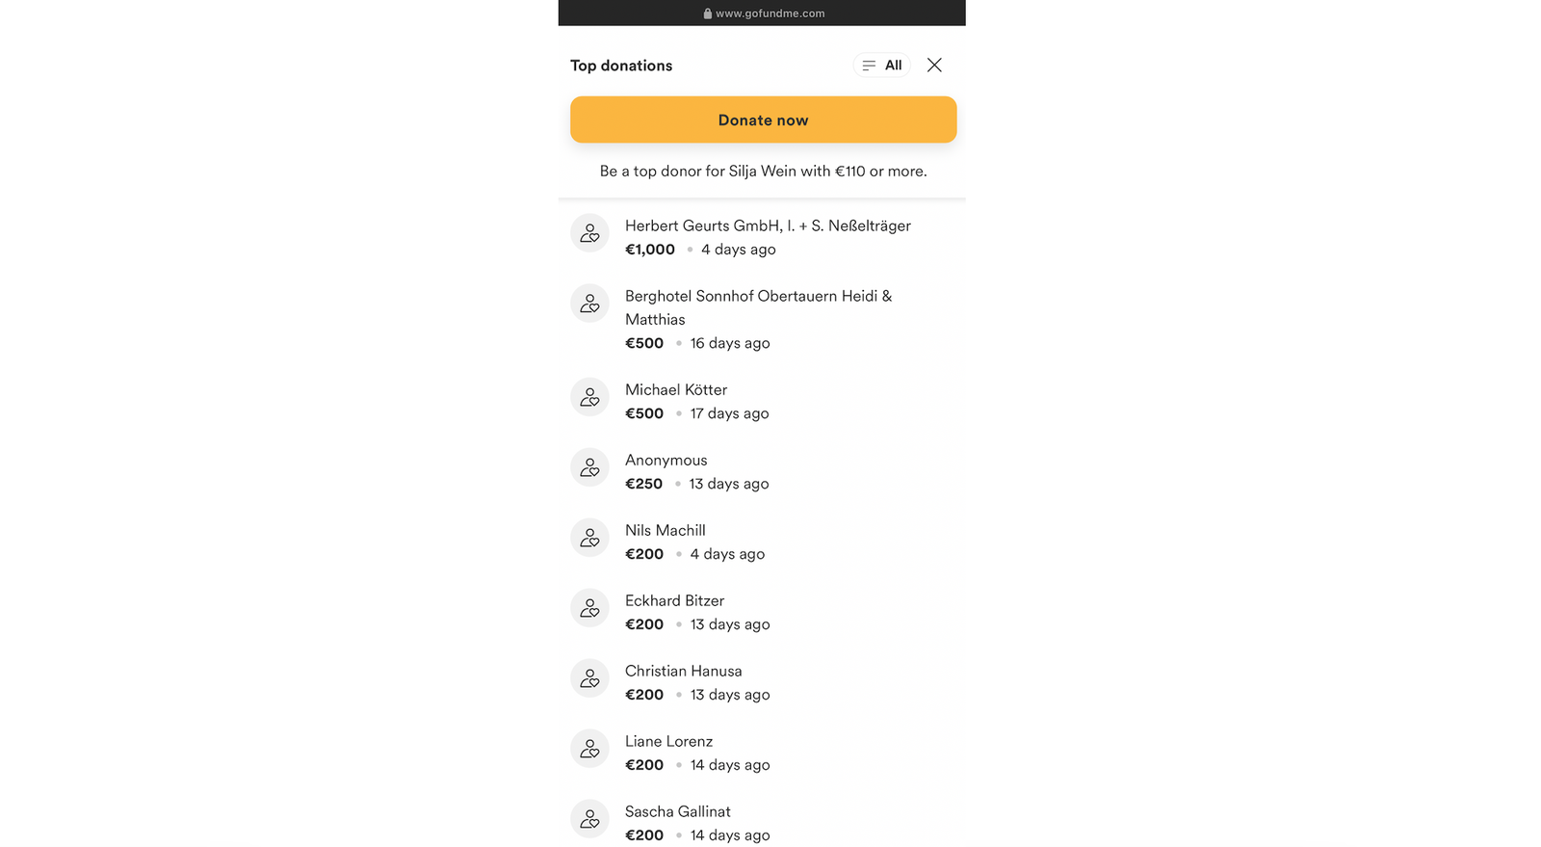
Task: Click the Top donations heading
Action: (x=621, y=66)
